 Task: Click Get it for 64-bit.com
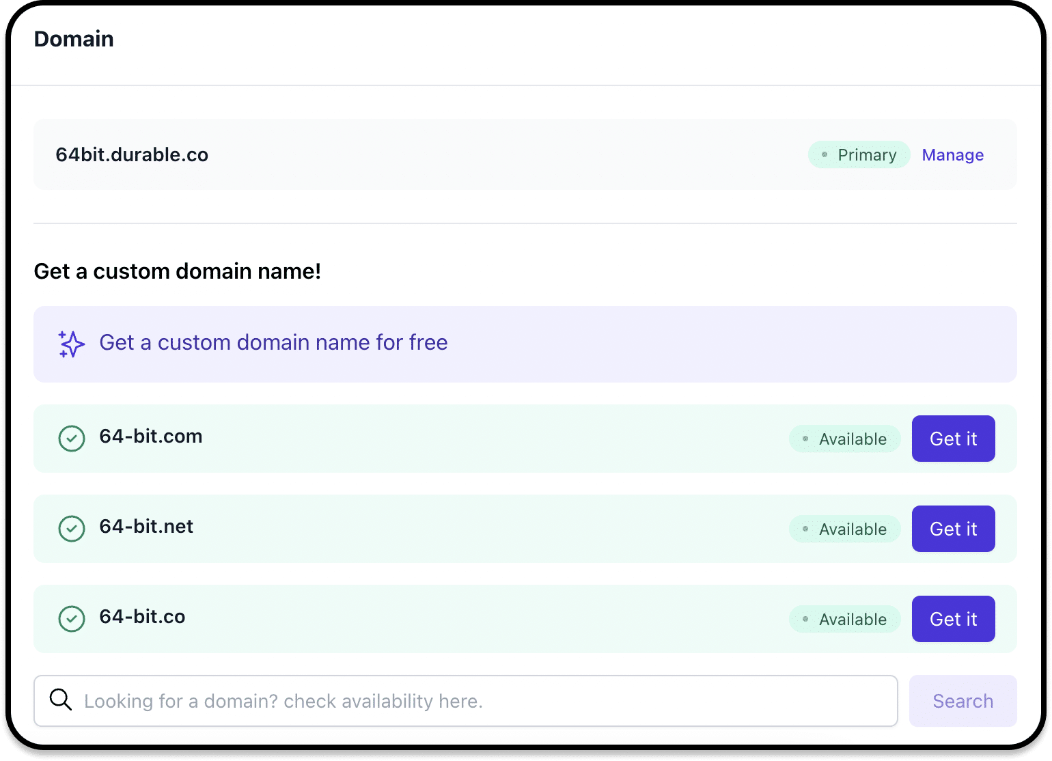(x=953, y=439)
